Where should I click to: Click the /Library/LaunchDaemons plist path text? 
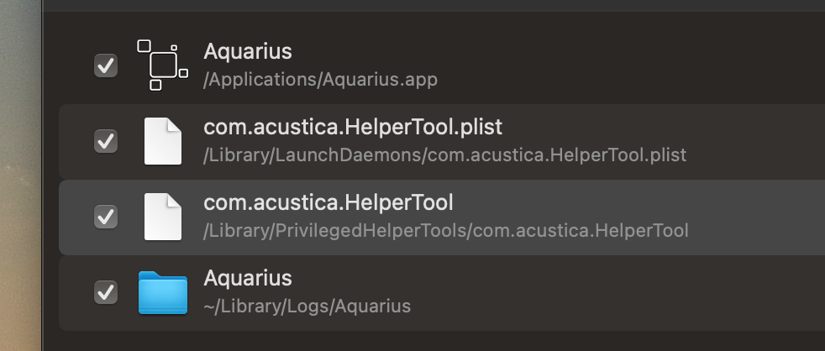click(445, 155)
